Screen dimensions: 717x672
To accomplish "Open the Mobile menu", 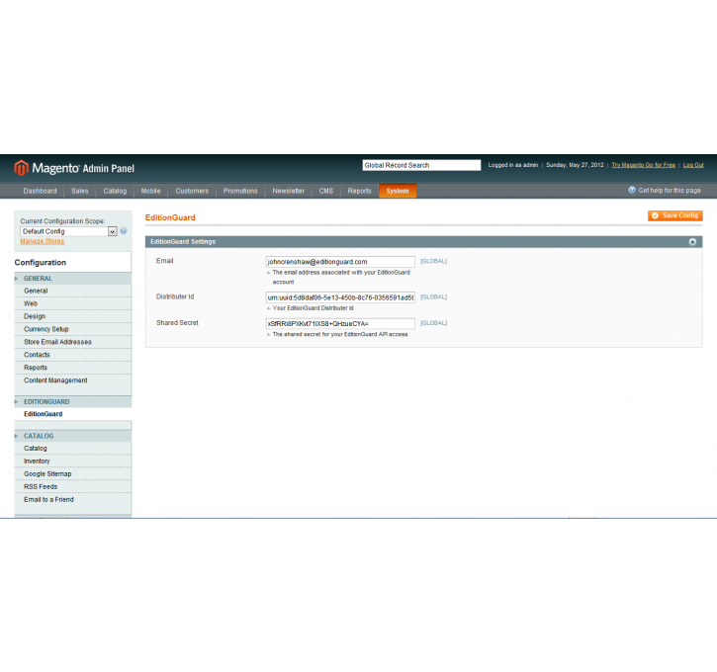I will (x=150, y=191).
